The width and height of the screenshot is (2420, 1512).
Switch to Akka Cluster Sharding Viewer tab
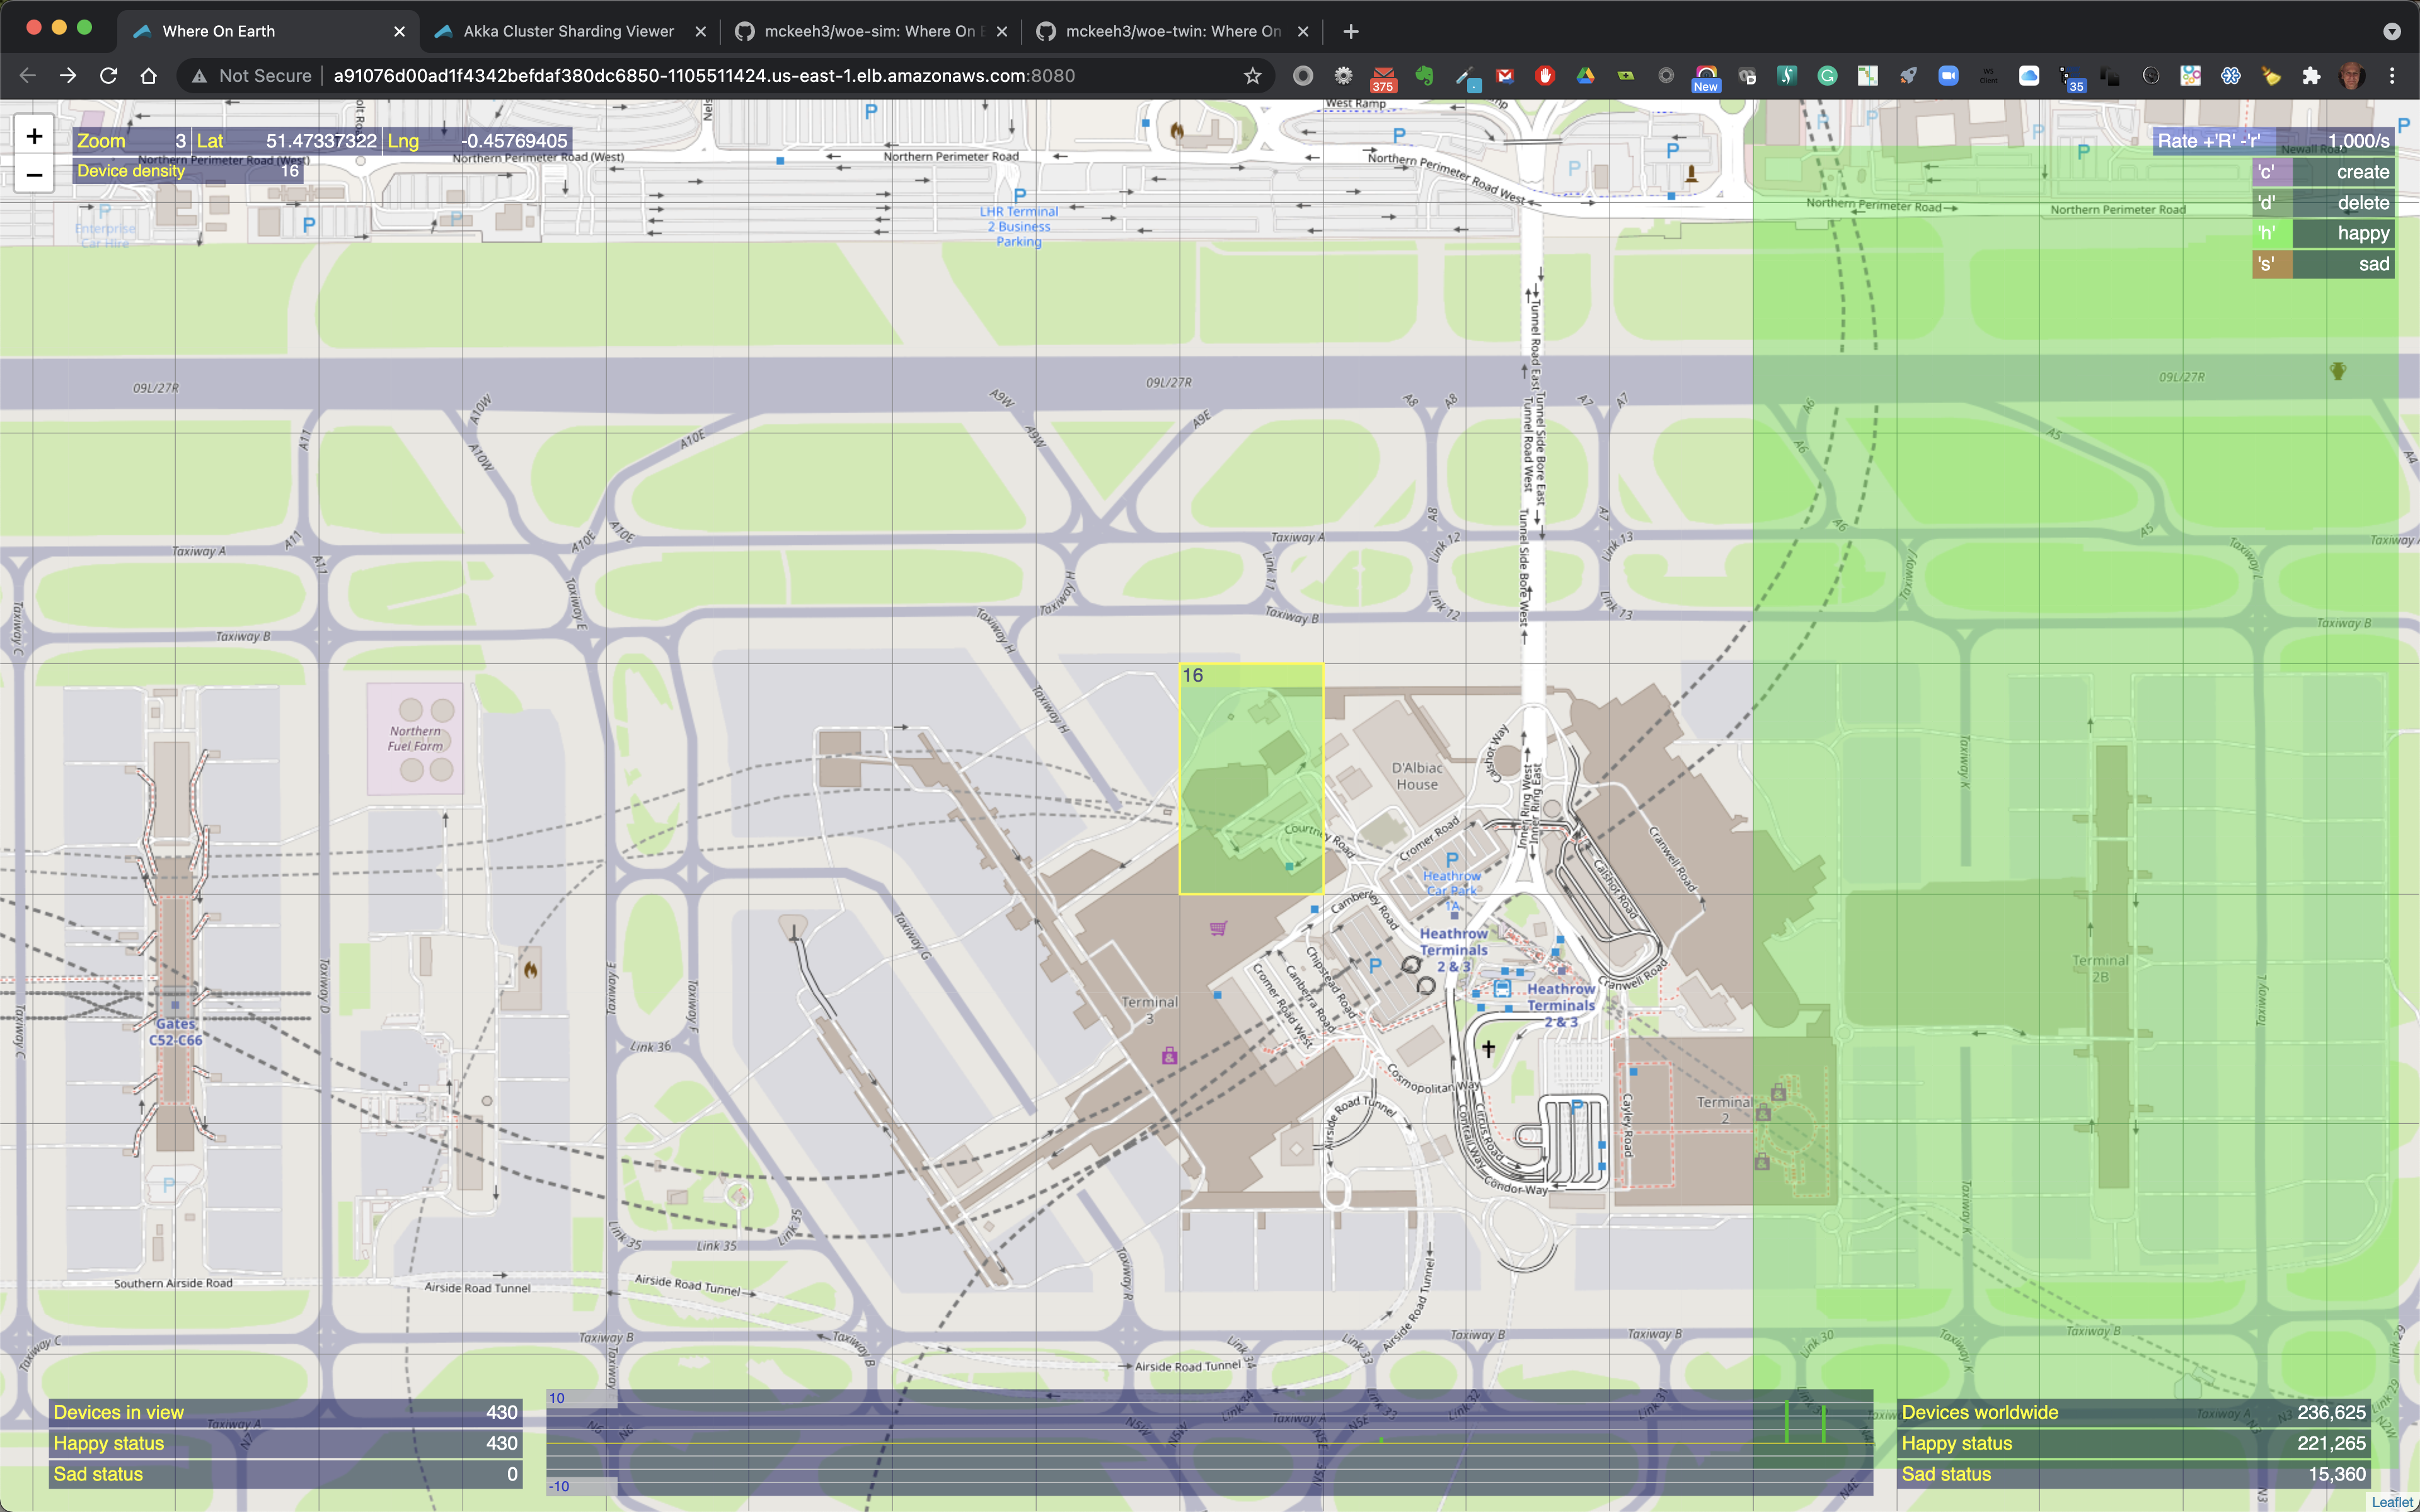coord(568,31)
